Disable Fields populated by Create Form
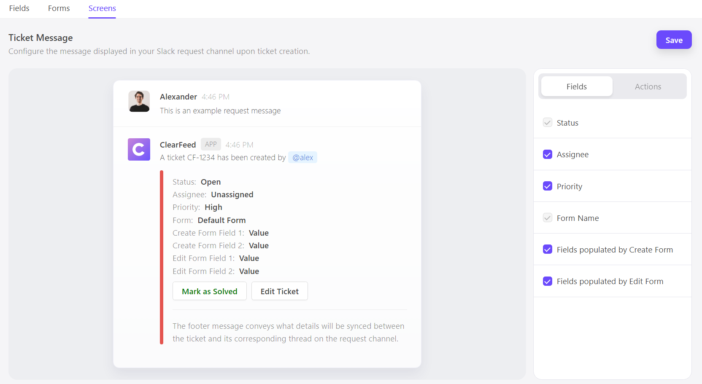Image resolution: width=702 pixels, height=384 pixels. point(548,250)
